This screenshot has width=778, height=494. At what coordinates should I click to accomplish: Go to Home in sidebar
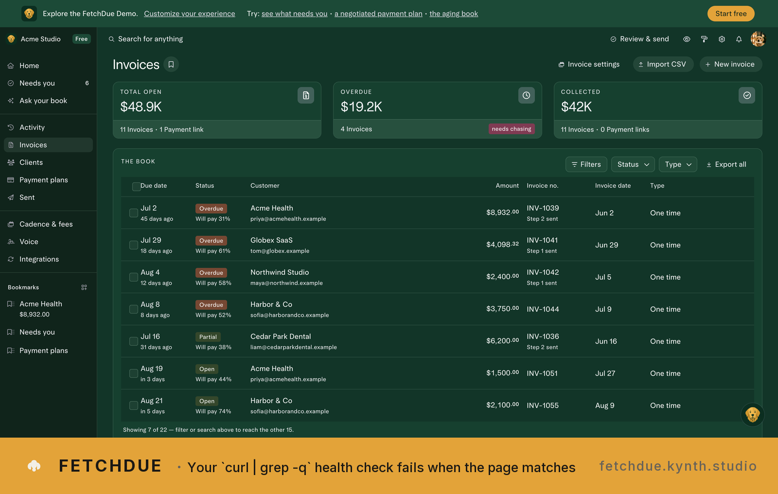[x=48, y=66]
